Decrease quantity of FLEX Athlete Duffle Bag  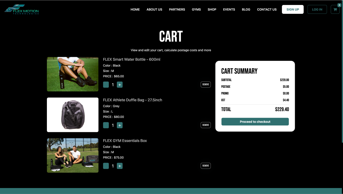(106, 125)
